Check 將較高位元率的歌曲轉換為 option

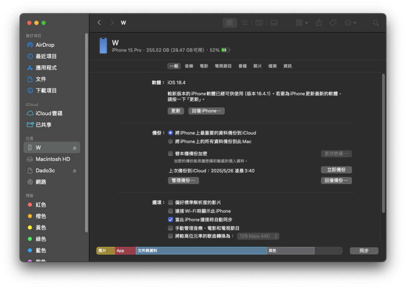tap(170, 236)
